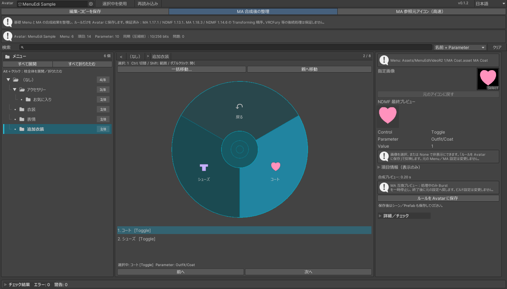Image resolution: width=507 pixels, height=289 pixels.
Task: Click the クリア search clear button
Action: pos(497,47)
